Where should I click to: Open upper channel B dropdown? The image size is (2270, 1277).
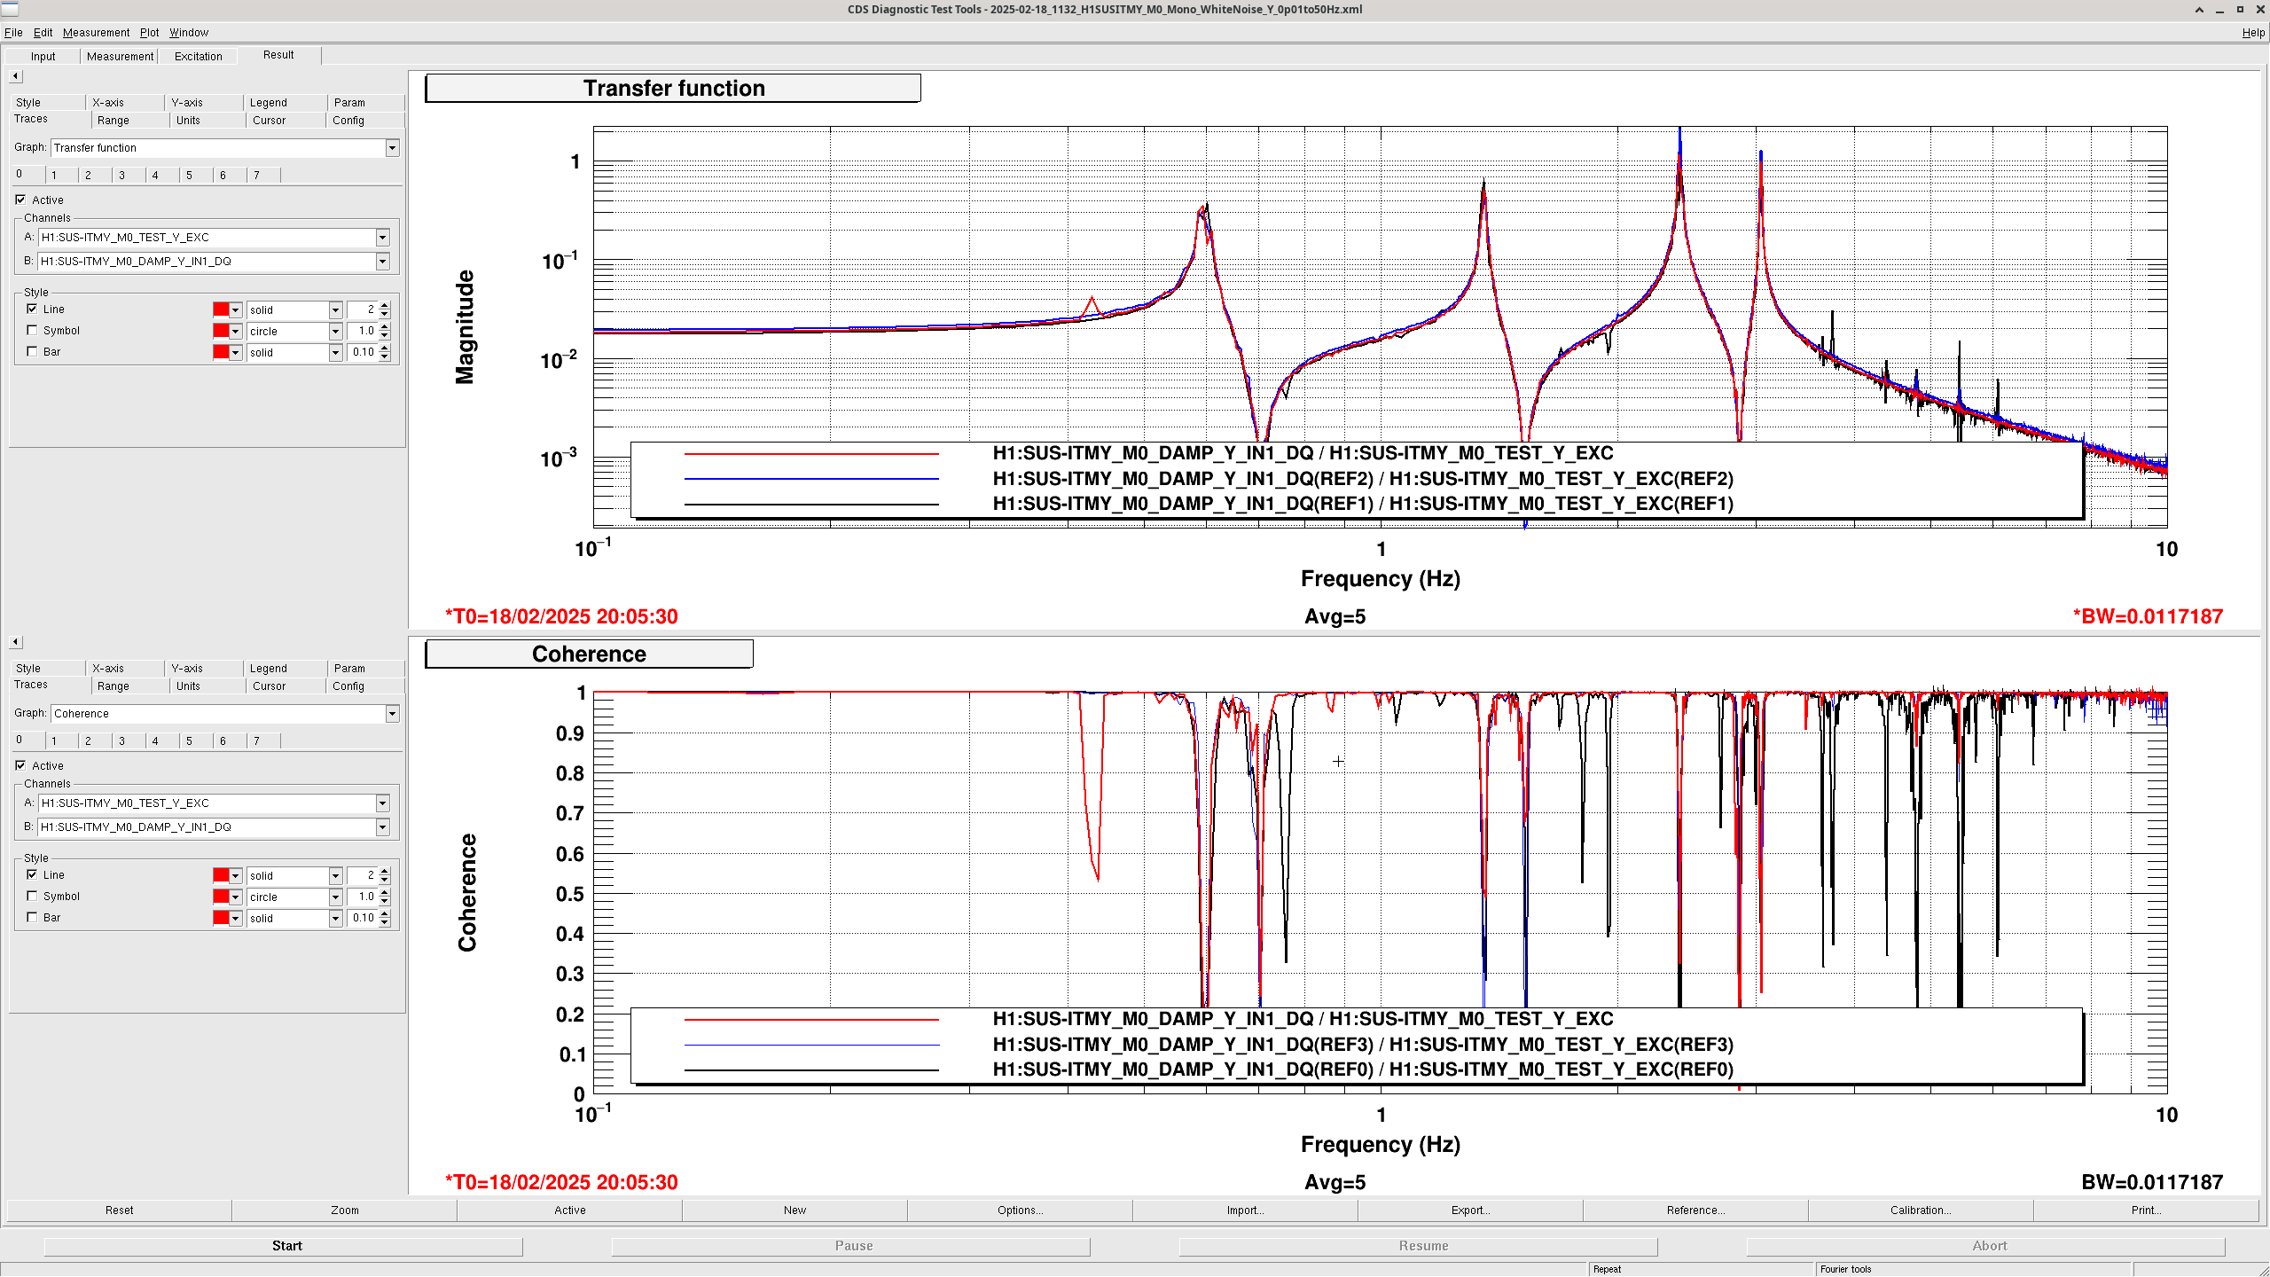pyautogui.click(x=382, y=262)
